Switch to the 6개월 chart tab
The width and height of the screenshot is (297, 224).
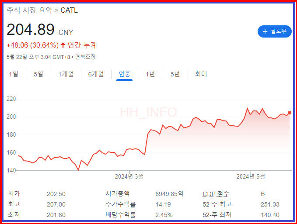(96, 74)
